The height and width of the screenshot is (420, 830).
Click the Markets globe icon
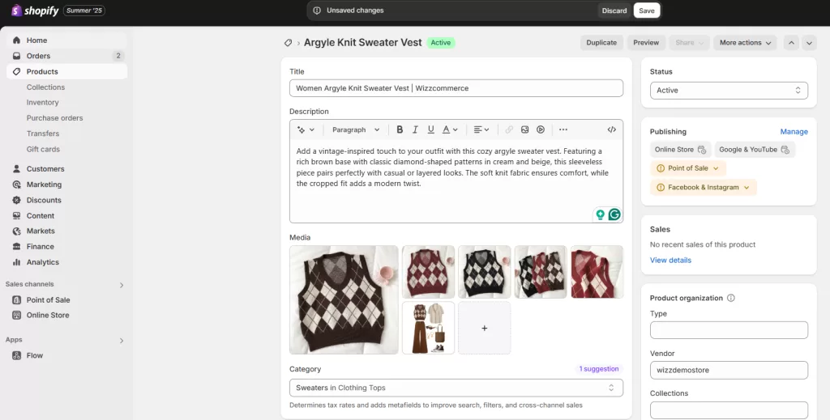(x=16, y=231)
